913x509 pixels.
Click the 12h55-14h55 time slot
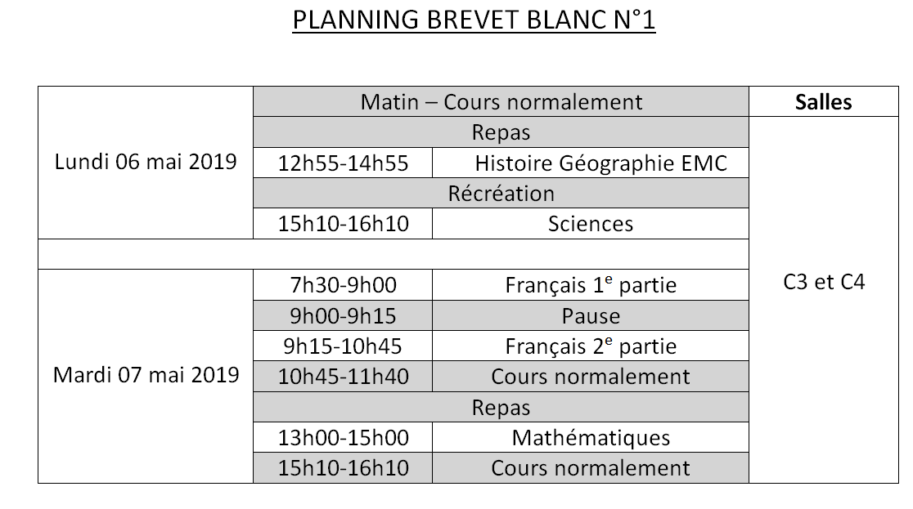coord(343,163)
